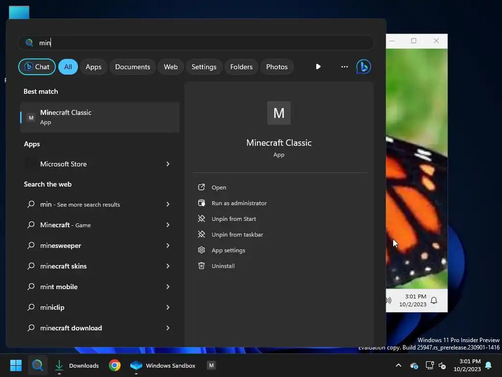Click the Bing Chat filter button

pyautogui.click(x=37, y=67)
